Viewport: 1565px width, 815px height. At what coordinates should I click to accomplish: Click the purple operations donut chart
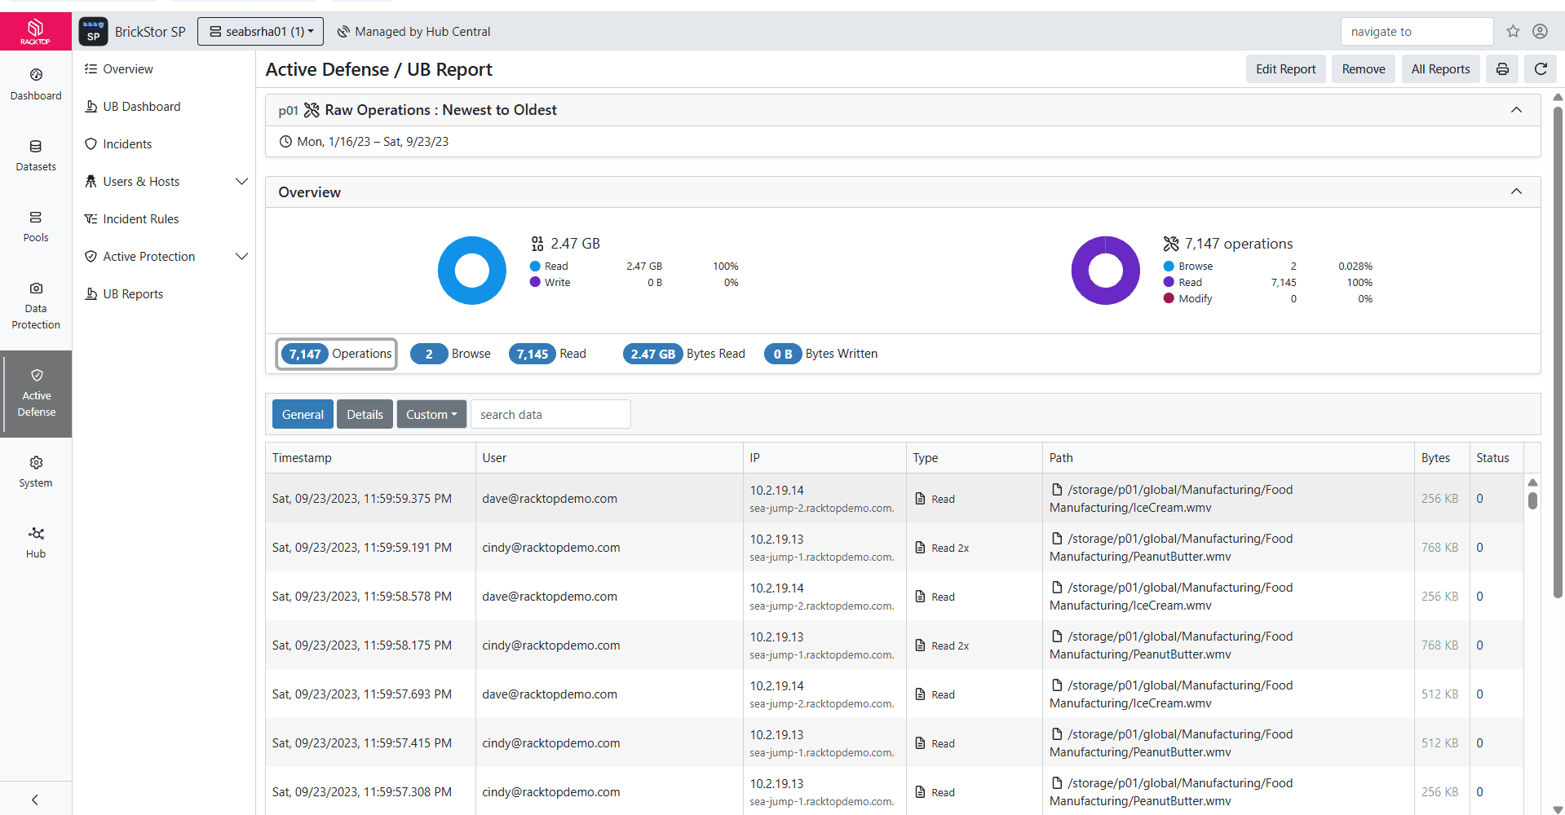[x=1105, y=271]
